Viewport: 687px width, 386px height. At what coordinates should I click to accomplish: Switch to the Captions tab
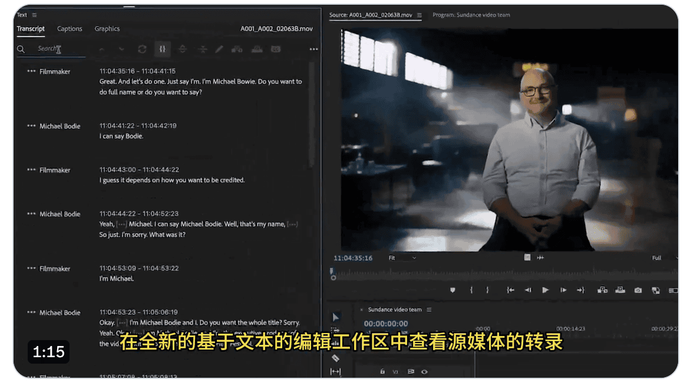70,28
